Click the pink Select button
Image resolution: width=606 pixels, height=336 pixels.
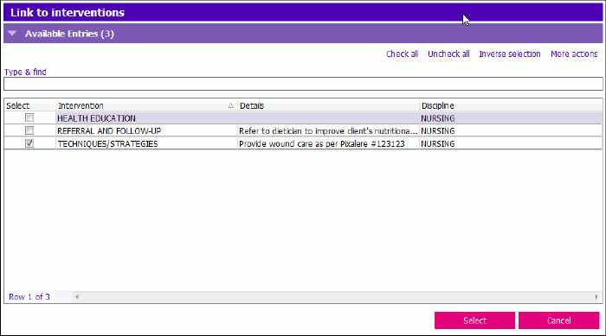(x=474, y=320)
